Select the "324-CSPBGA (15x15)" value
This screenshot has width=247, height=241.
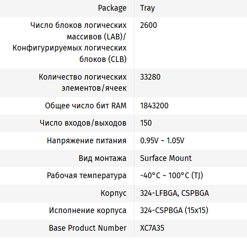pos(174,211)
